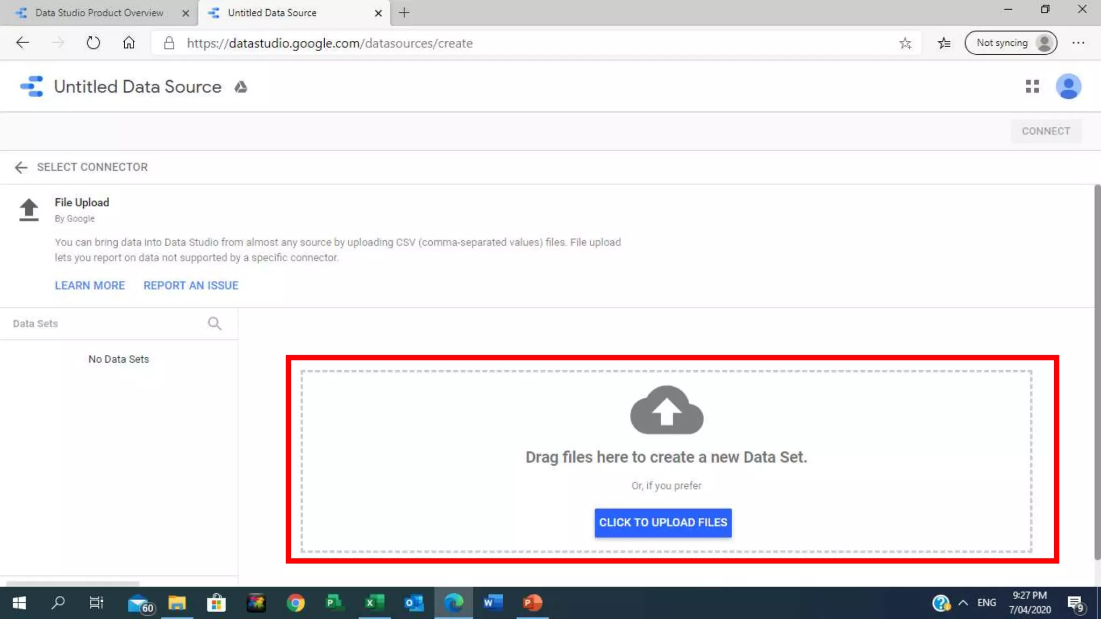Open the Google account avatar
Image resolution: width=1101 pixels, height=619 pixels.
tap(1068, 87)
